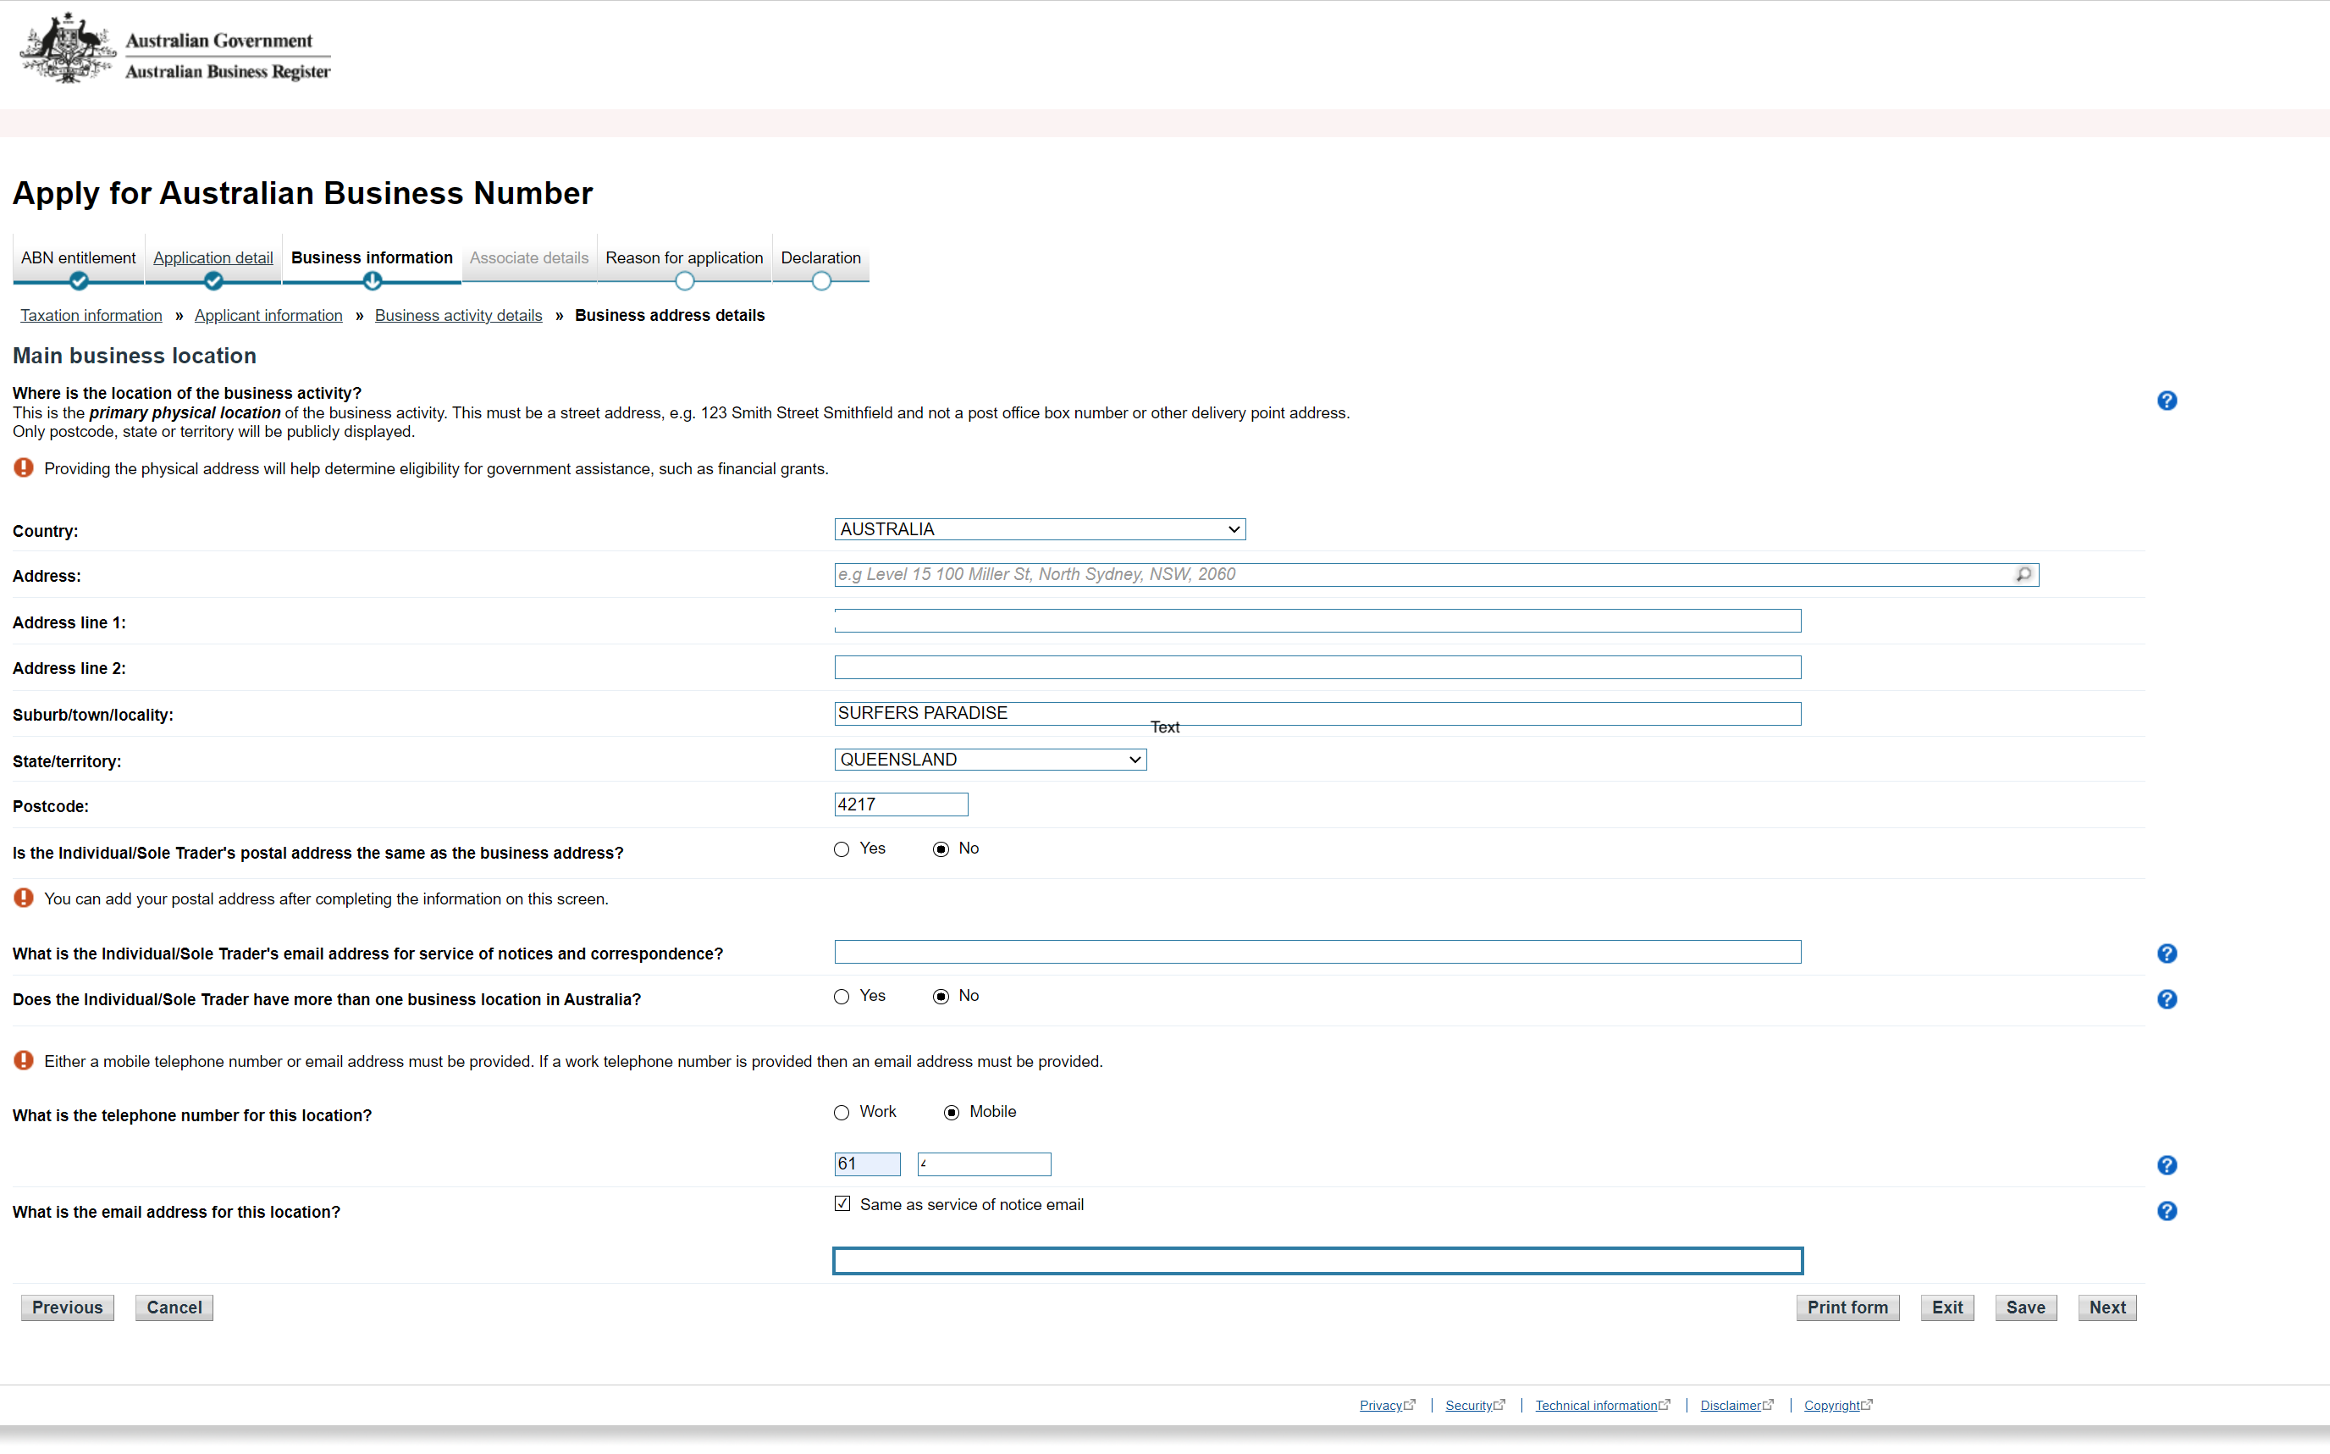The width and height of the screenshot is (2330, 1454).
Task: Click help icon beside business location question
Action: 2166,401
